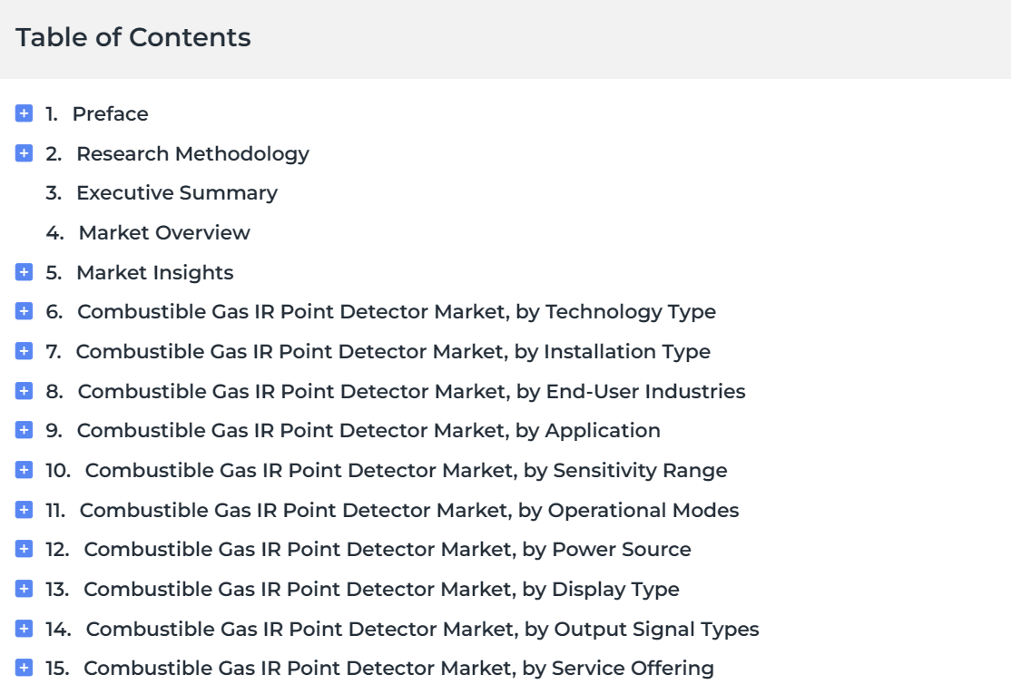Select the Preface title text
This screenshot has height=694, width=1011.
pyautogui.click(x=110, y=114)
